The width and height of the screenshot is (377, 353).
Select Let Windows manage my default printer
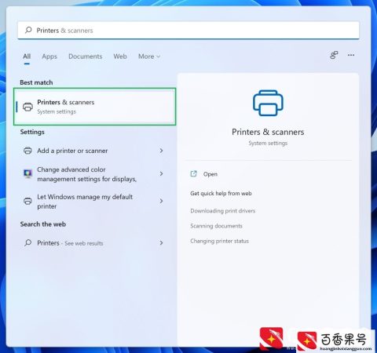pos(93,202)
